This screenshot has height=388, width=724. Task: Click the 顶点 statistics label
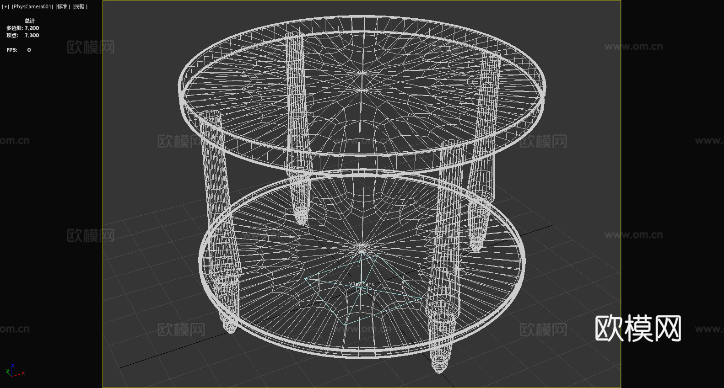pyautogui.click(x=12, y=35)
